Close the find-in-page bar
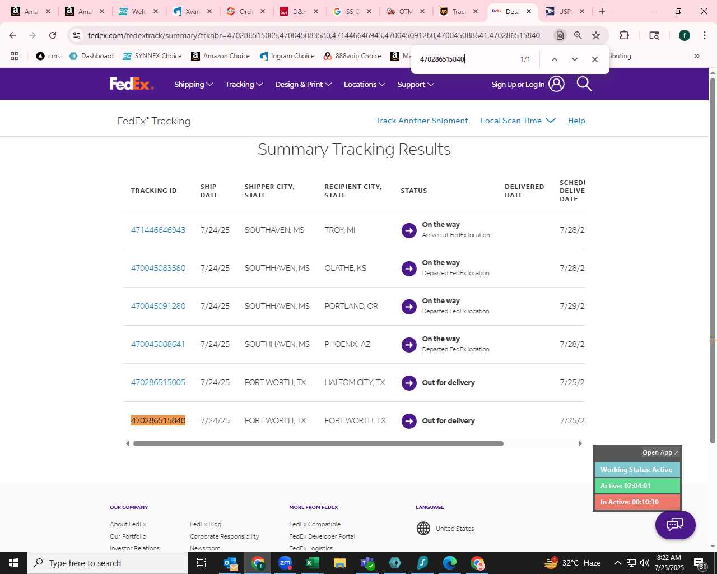 click(595, 59)
